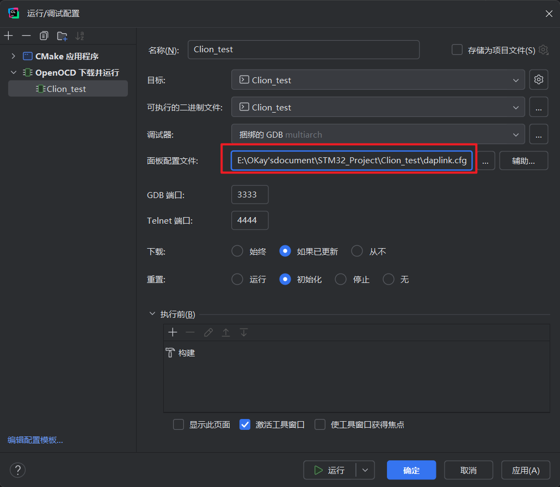Viewport: 560px width, 487px height.
Task: Remove the selected configuration
Action: point(26,36)
